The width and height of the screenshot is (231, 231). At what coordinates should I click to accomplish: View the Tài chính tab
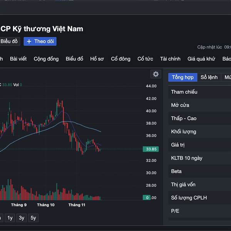(x=170, y=59)
